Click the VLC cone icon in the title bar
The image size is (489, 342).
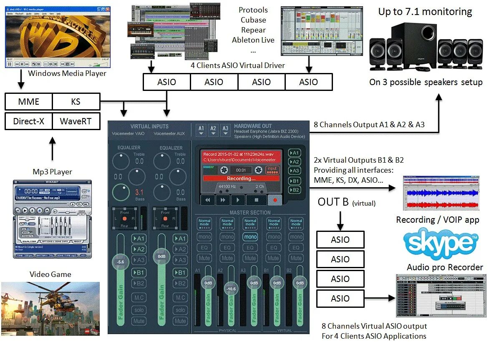[8, 9]
